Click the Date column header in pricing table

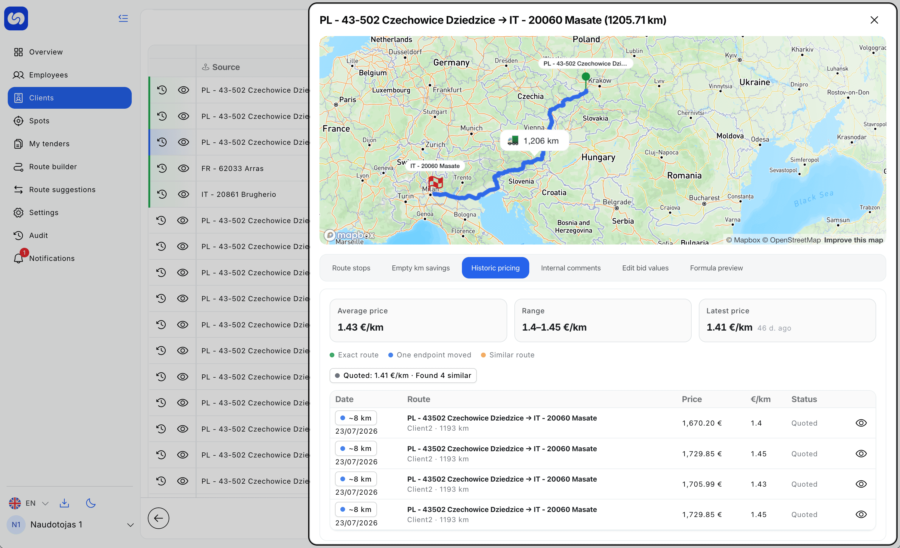click(345, 399)
